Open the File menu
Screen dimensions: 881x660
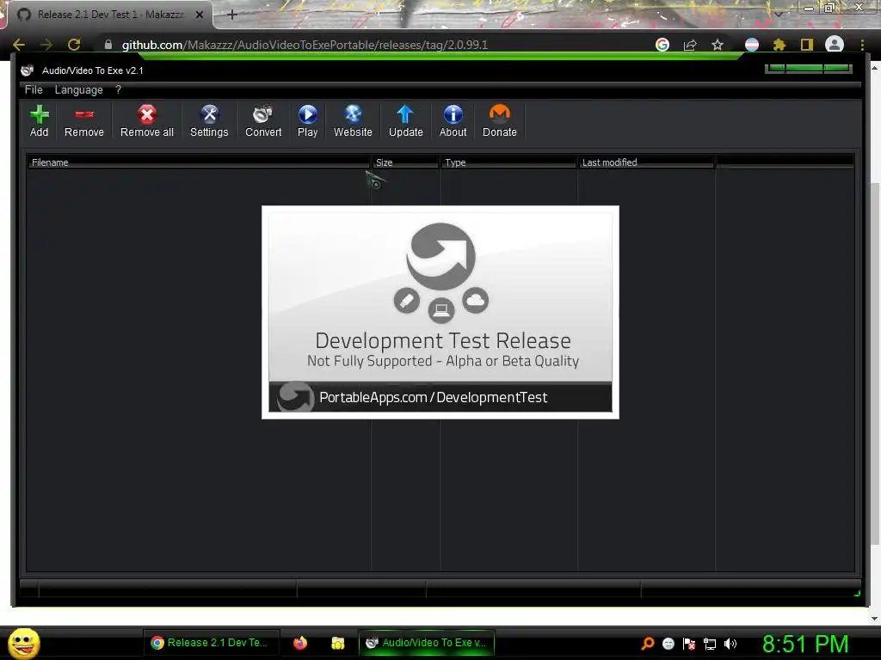[x=34, y=89]
